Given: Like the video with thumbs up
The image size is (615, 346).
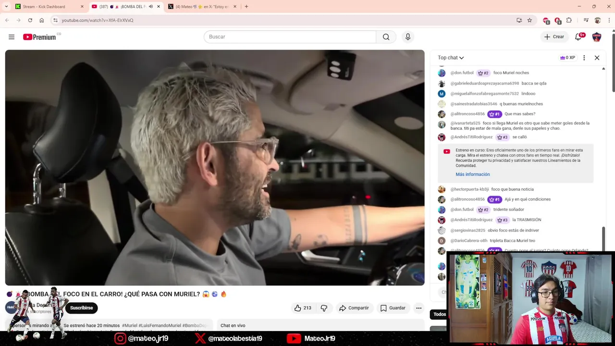Looking at the screenshot, I should 303,308.
